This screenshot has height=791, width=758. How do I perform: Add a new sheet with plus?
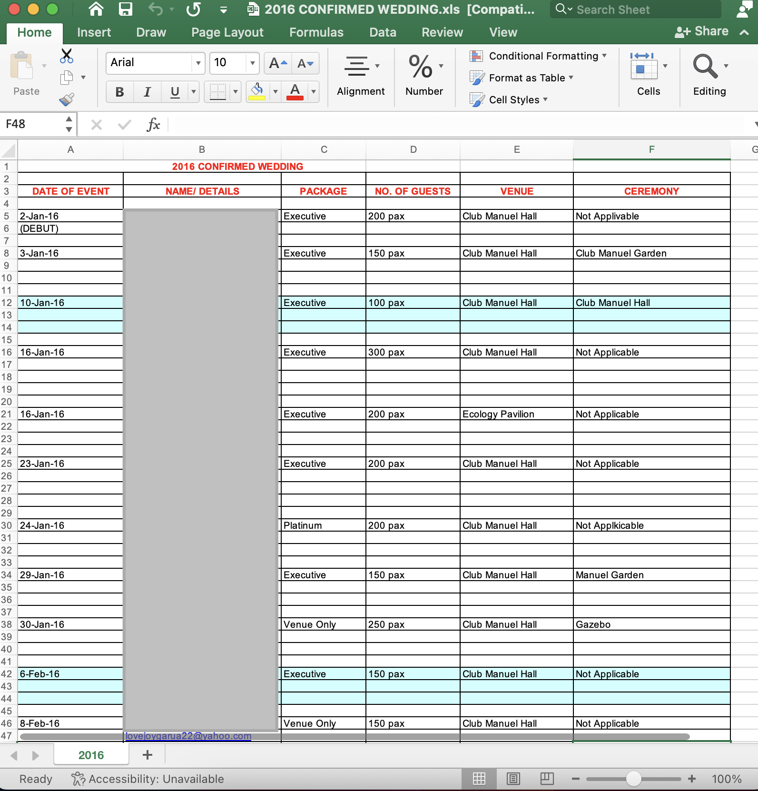coord(148,755)
